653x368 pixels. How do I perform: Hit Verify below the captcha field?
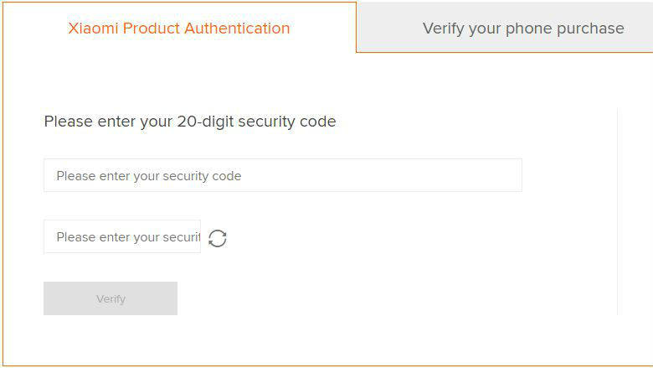(111, 298)
